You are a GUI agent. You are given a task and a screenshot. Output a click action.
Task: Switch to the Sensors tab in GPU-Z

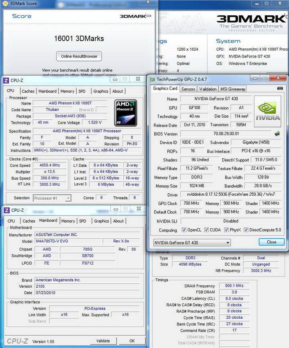pyautogui.click(x=188, y=89)
